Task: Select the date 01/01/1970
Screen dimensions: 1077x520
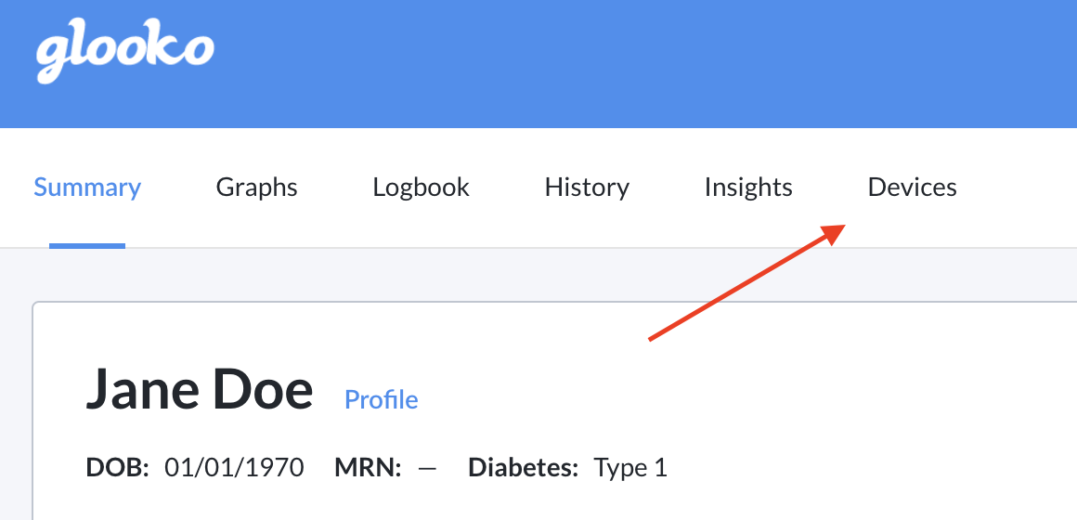Action: pos(234,468)
